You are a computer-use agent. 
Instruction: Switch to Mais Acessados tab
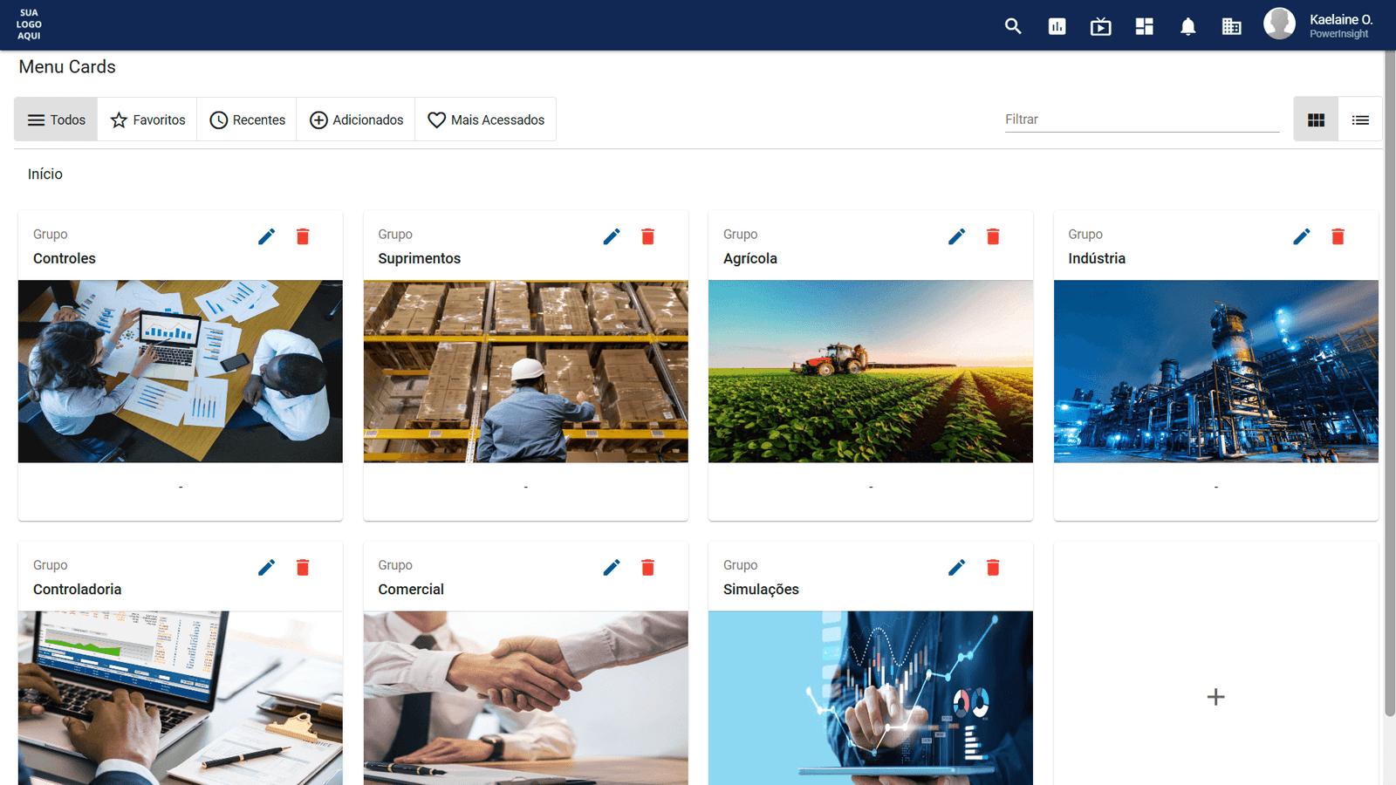[x=486, y=119]
